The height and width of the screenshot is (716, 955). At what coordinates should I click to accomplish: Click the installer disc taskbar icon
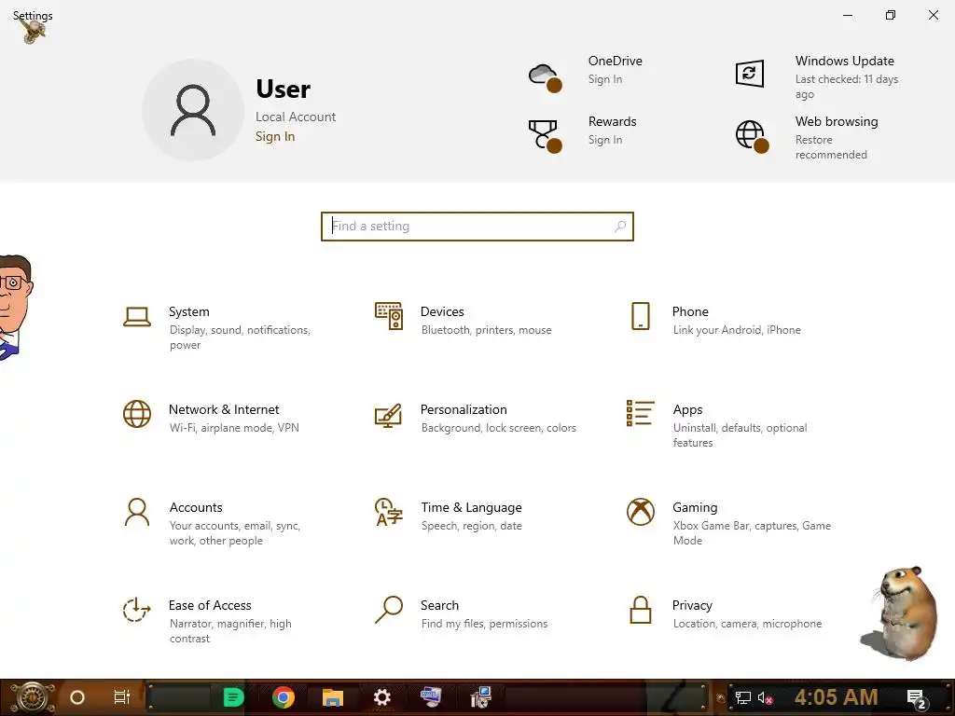(x=480, y=697)
